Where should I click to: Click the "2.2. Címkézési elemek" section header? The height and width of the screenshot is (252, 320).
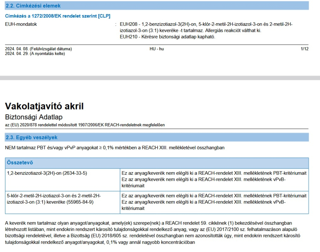pyautogui.click(x=33, y=6)
